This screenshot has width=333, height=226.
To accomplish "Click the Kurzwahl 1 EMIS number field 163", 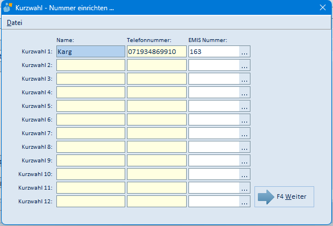I will tap(214, 52).
